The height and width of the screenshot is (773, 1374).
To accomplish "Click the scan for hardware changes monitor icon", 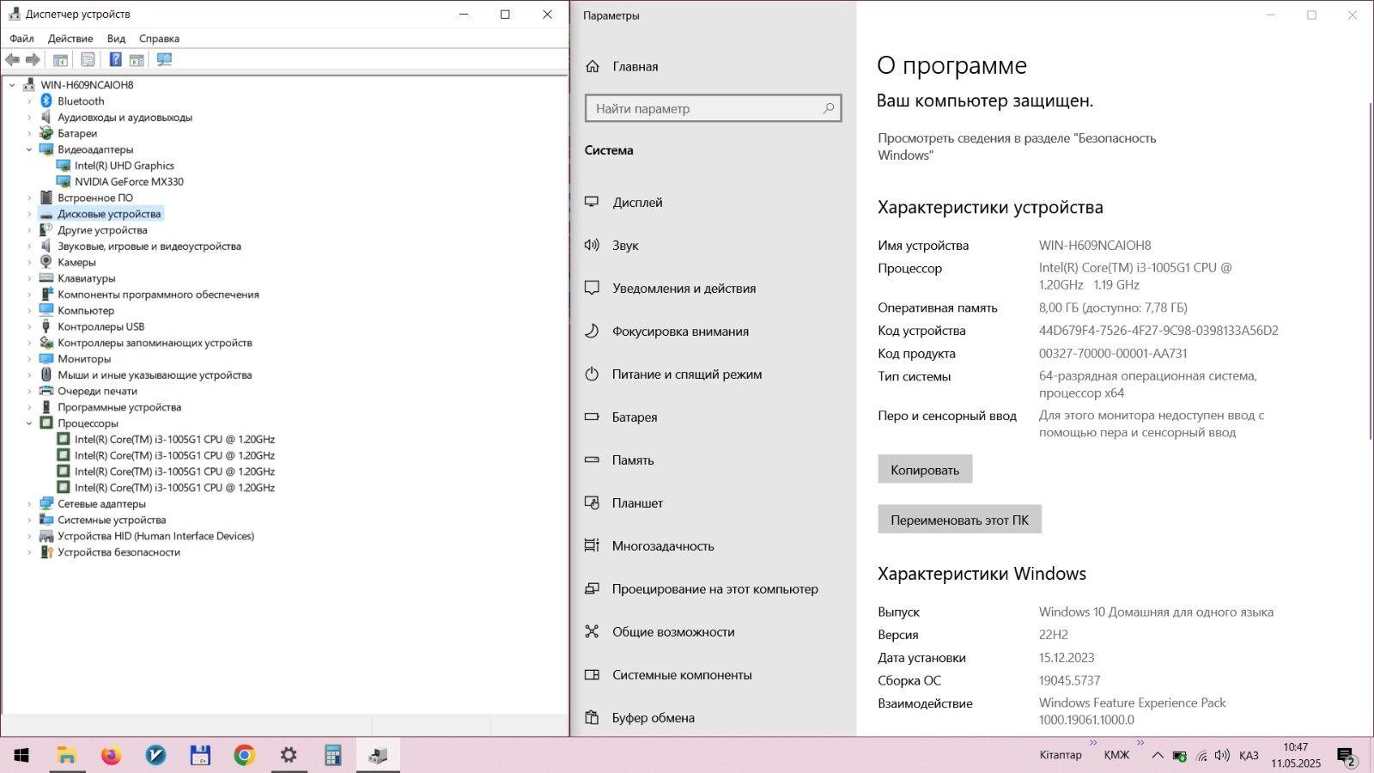I will coord(164,60).
